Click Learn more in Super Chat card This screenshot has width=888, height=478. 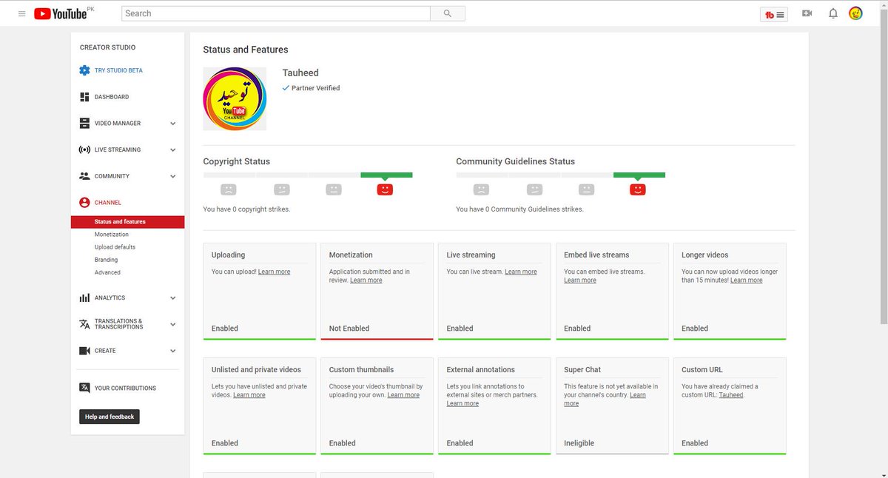605,400
